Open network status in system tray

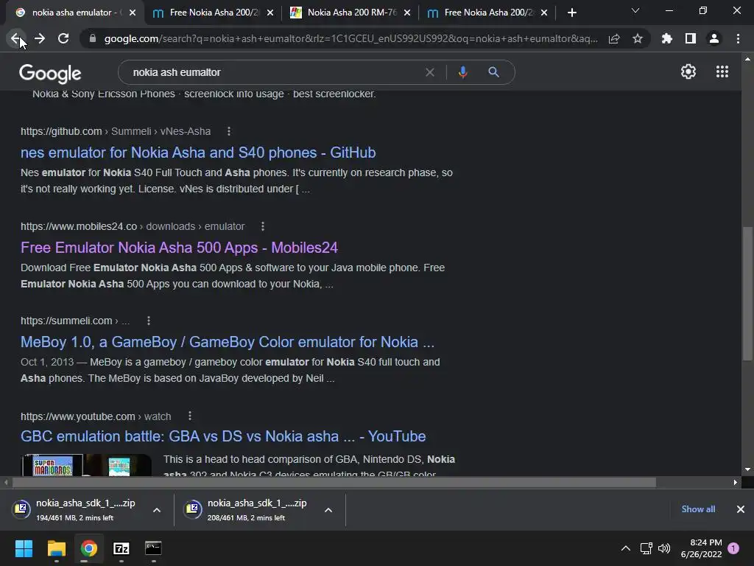coord(646,548)
